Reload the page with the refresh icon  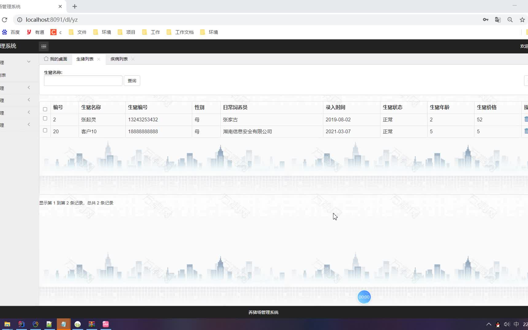(x=5, y=20)
